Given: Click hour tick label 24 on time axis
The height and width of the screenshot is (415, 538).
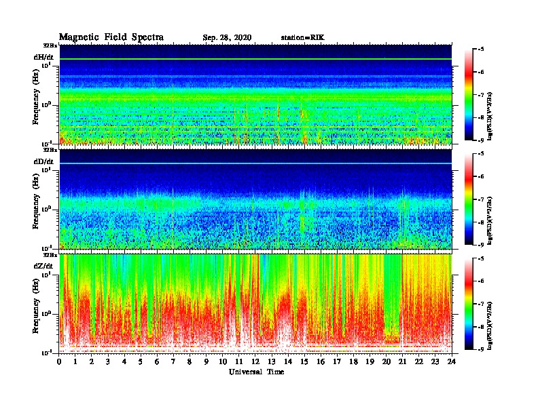Looking at the screenshot, I should pos(452,361).
